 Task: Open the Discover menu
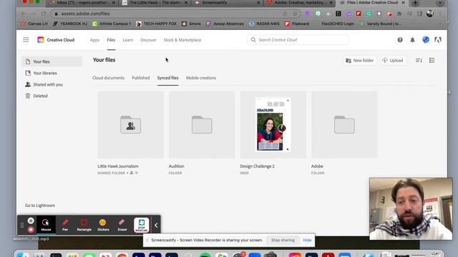click(x=148, y=40)
